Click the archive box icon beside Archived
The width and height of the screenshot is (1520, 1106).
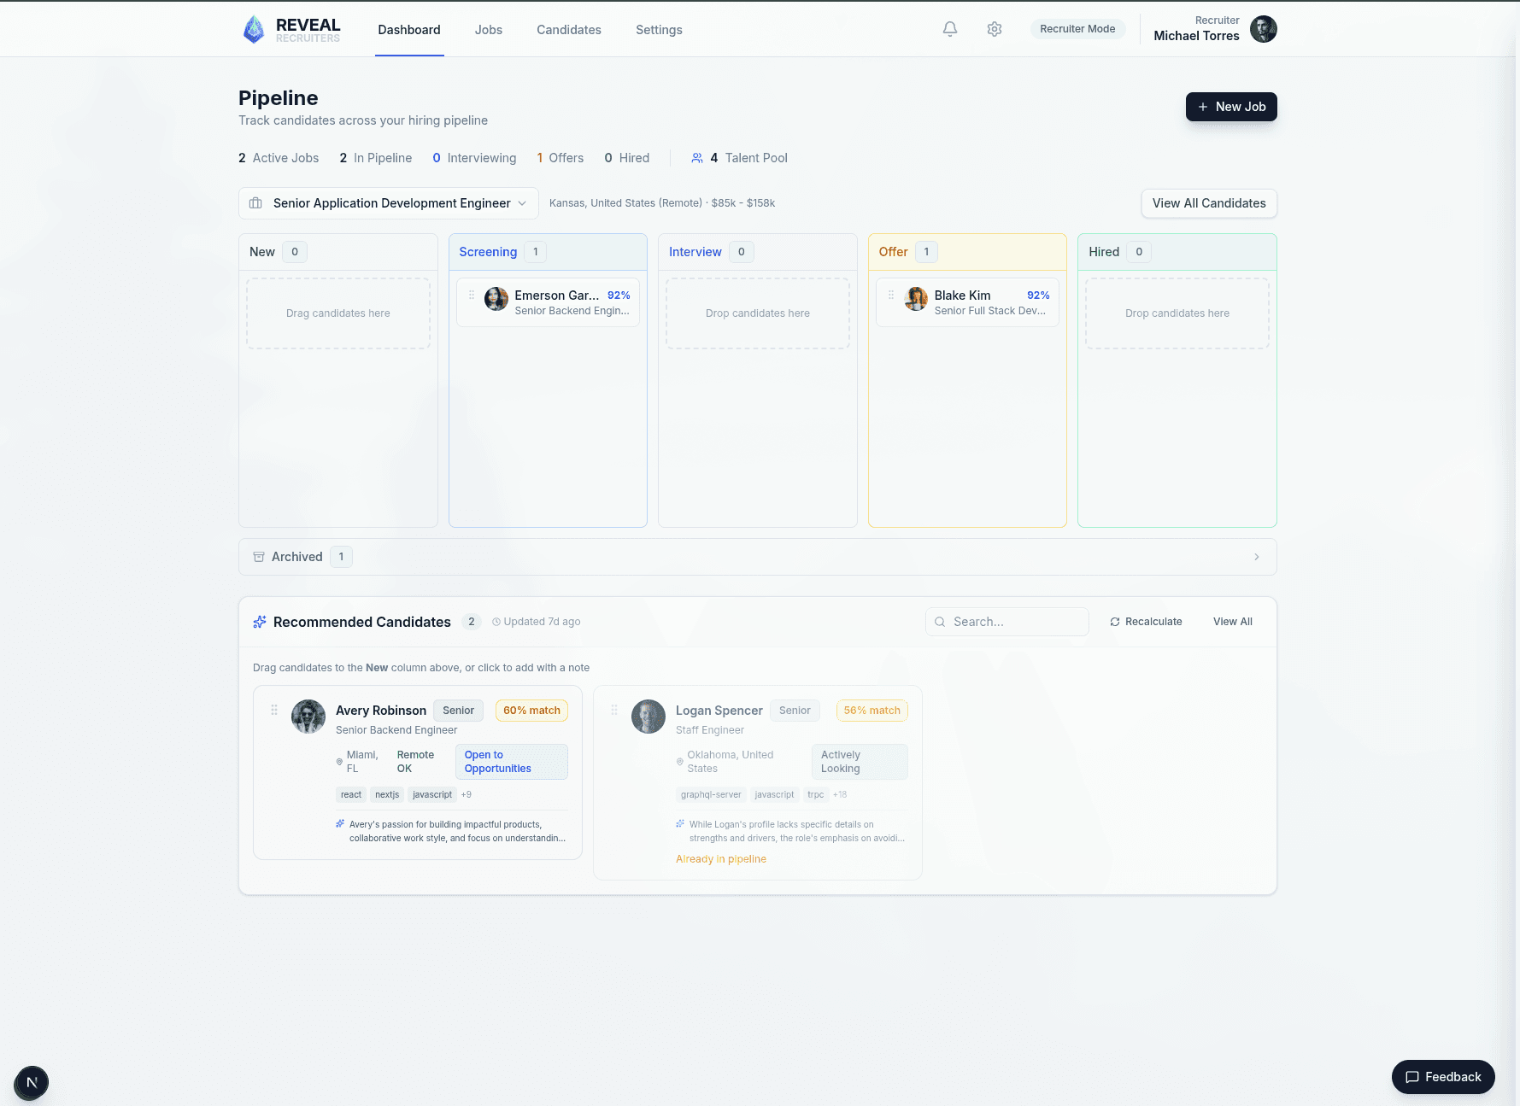tap(258, 556)
